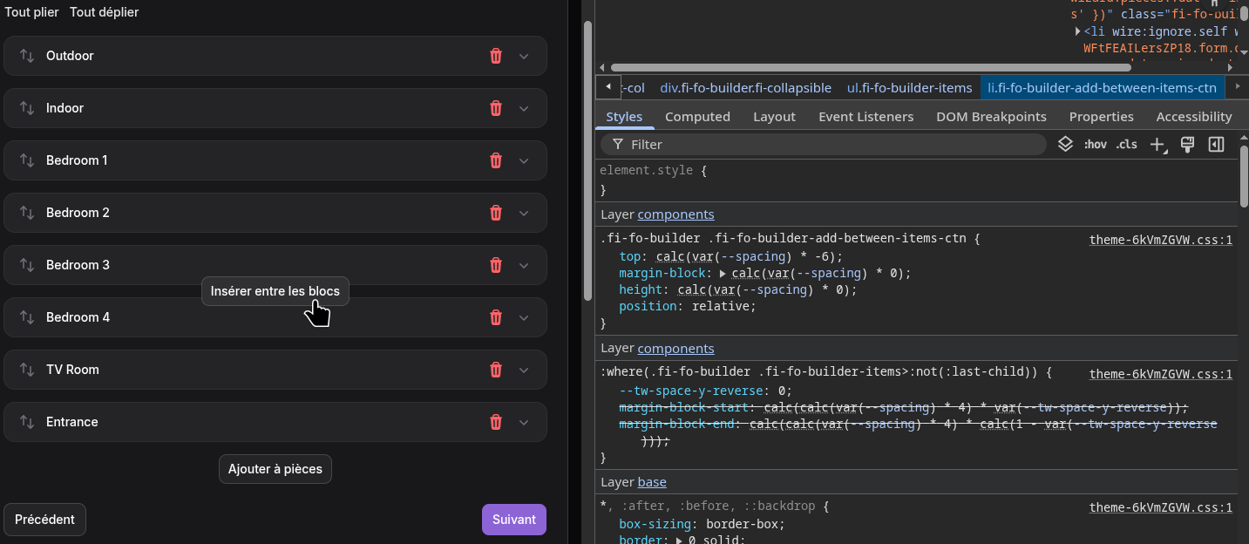Toggle CSS layers view in Styles pane

[1065, 144]
